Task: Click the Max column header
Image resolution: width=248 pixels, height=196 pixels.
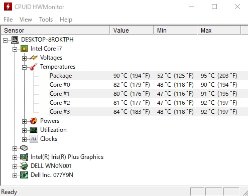Action: point(219,30)
